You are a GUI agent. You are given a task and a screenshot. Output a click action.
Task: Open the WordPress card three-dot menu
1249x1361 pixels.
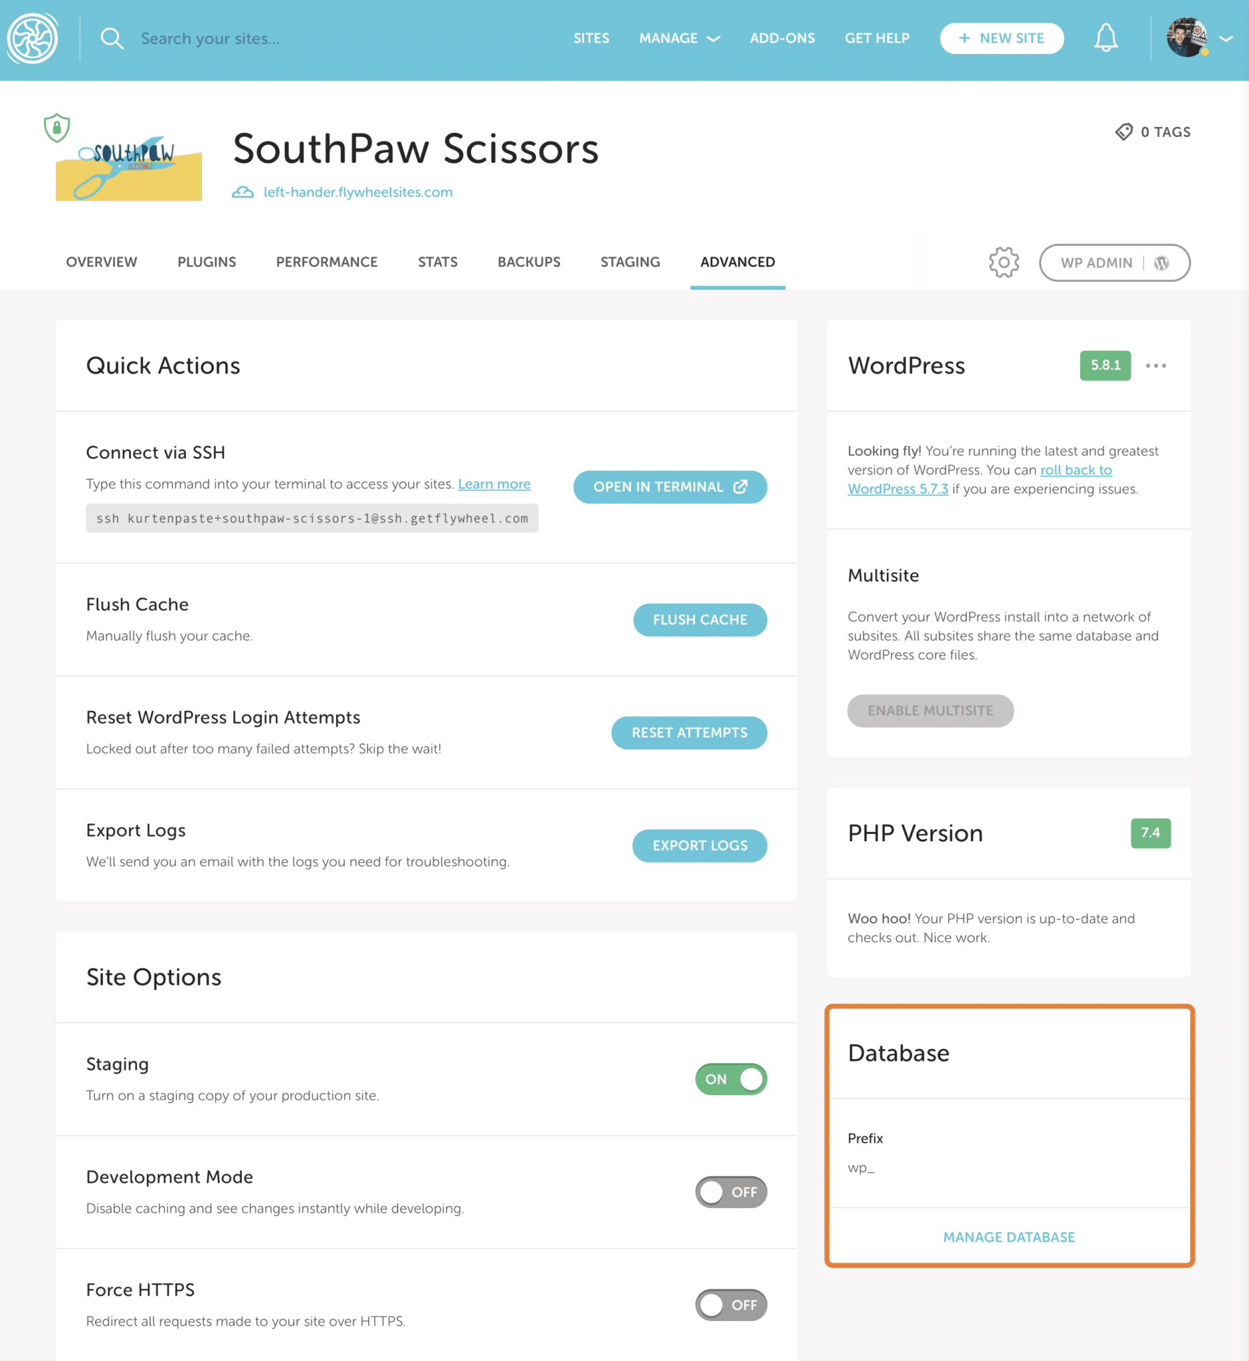pos(1156,366)
